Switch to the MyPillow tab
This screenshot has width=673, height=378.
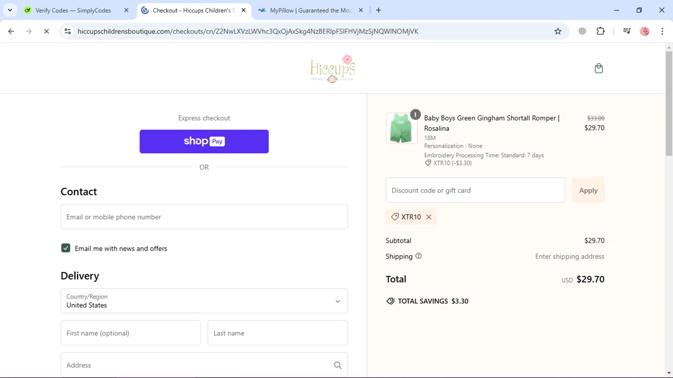click(310, 10)
